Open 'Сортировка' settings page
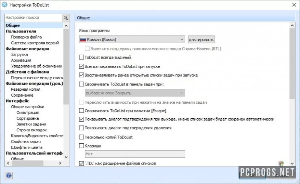Viewport: 300px width, 184px height. (x=27, y=118)
